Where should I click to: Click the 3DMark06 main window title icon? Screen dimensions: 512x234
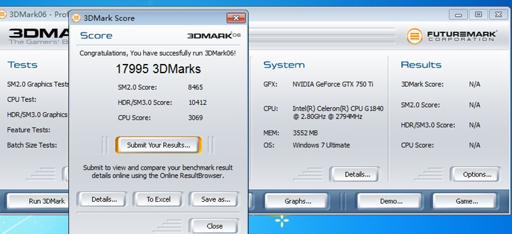(x=2, y=15)
